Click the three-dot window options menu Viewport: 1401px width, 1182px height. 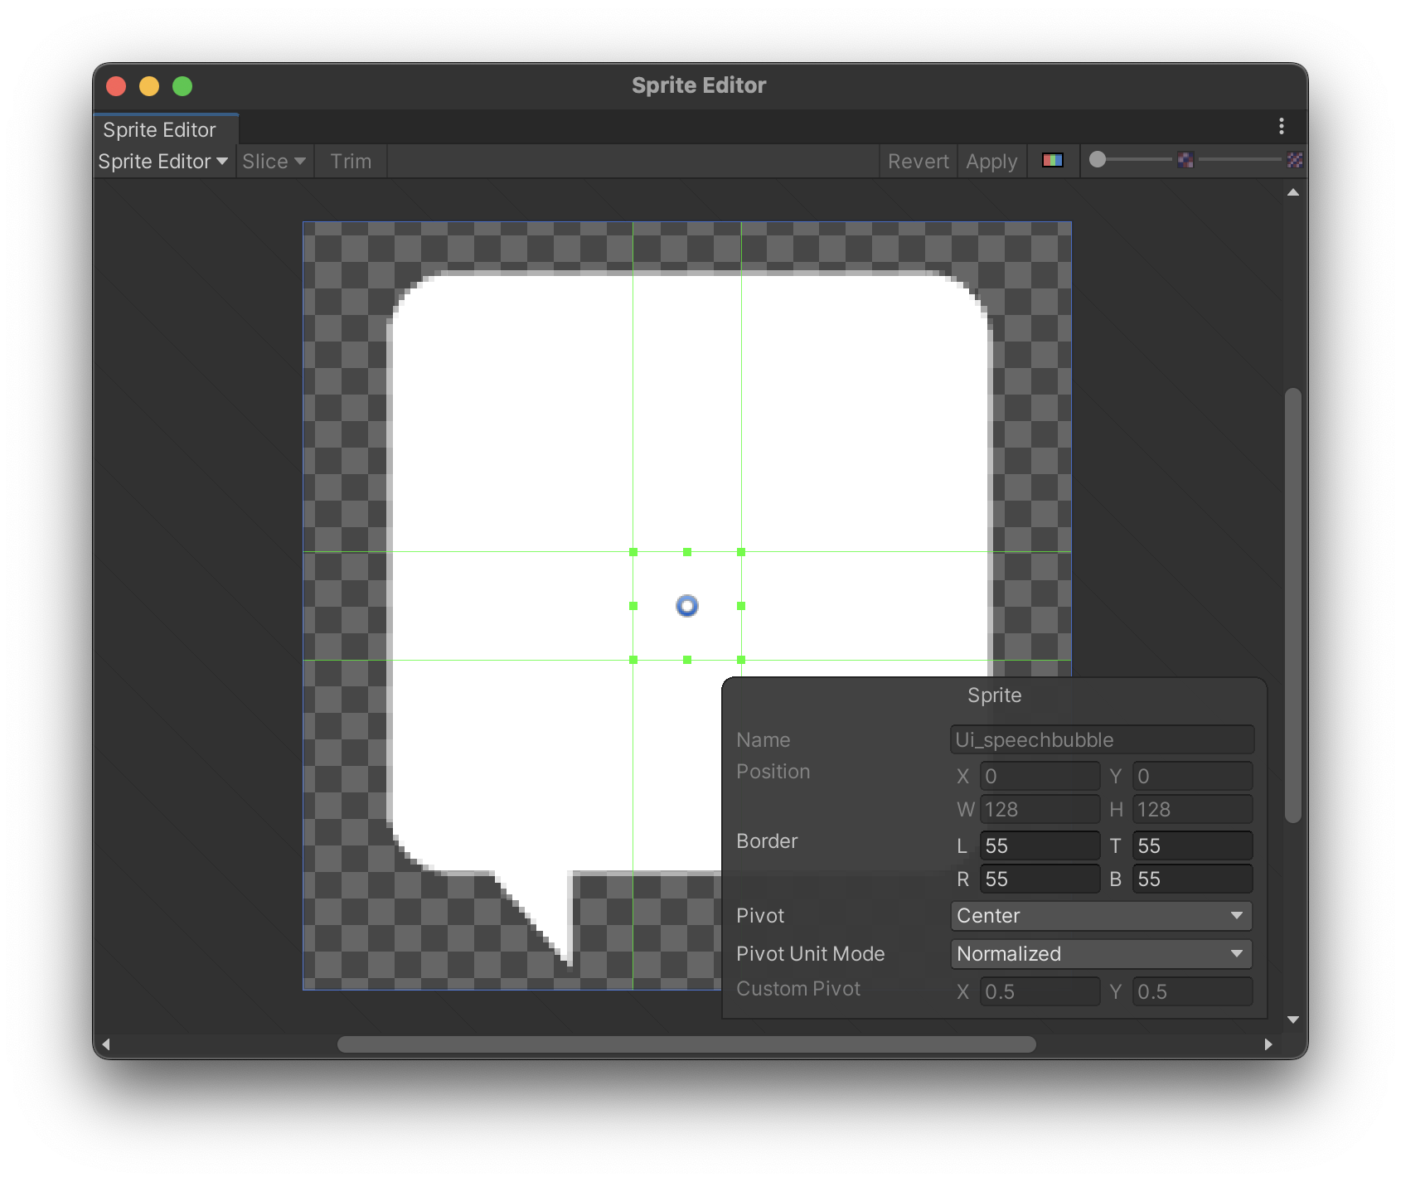(1281, 126)
